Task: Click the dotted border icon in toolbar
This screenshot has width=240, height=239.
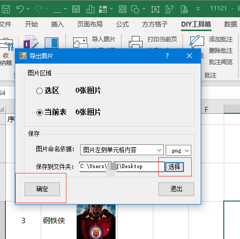Action: click(58, 9)
